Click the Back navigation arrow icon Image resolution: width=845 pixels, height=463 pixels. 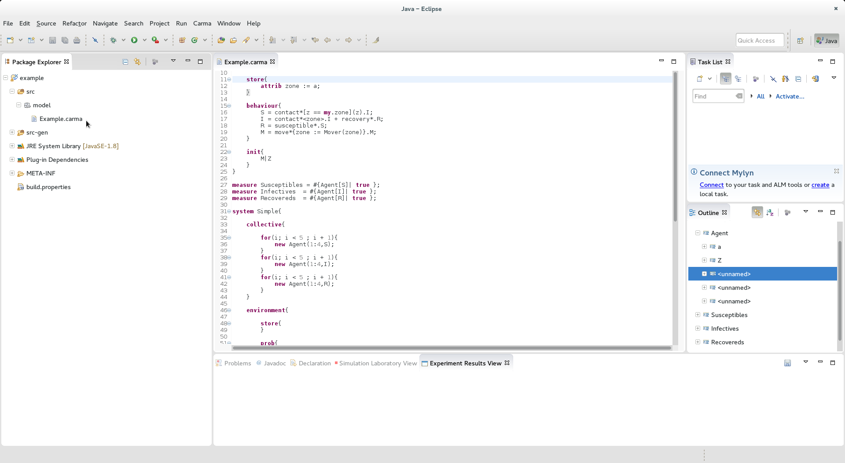point(327,40)
